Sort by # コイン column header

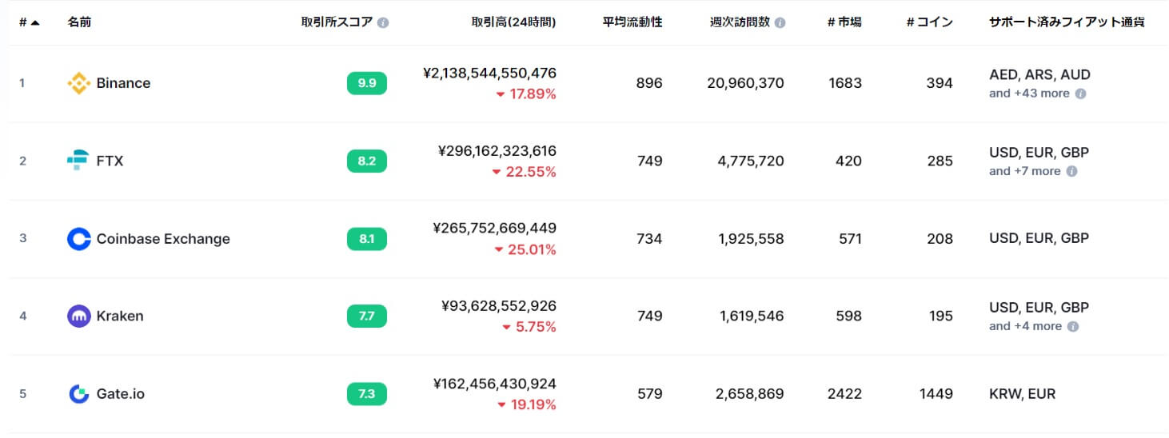pos(929,22)
